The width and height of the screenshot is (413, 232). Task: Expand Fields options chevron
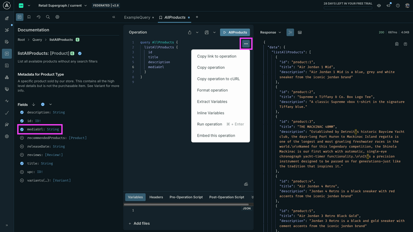(x=50, y=104)
